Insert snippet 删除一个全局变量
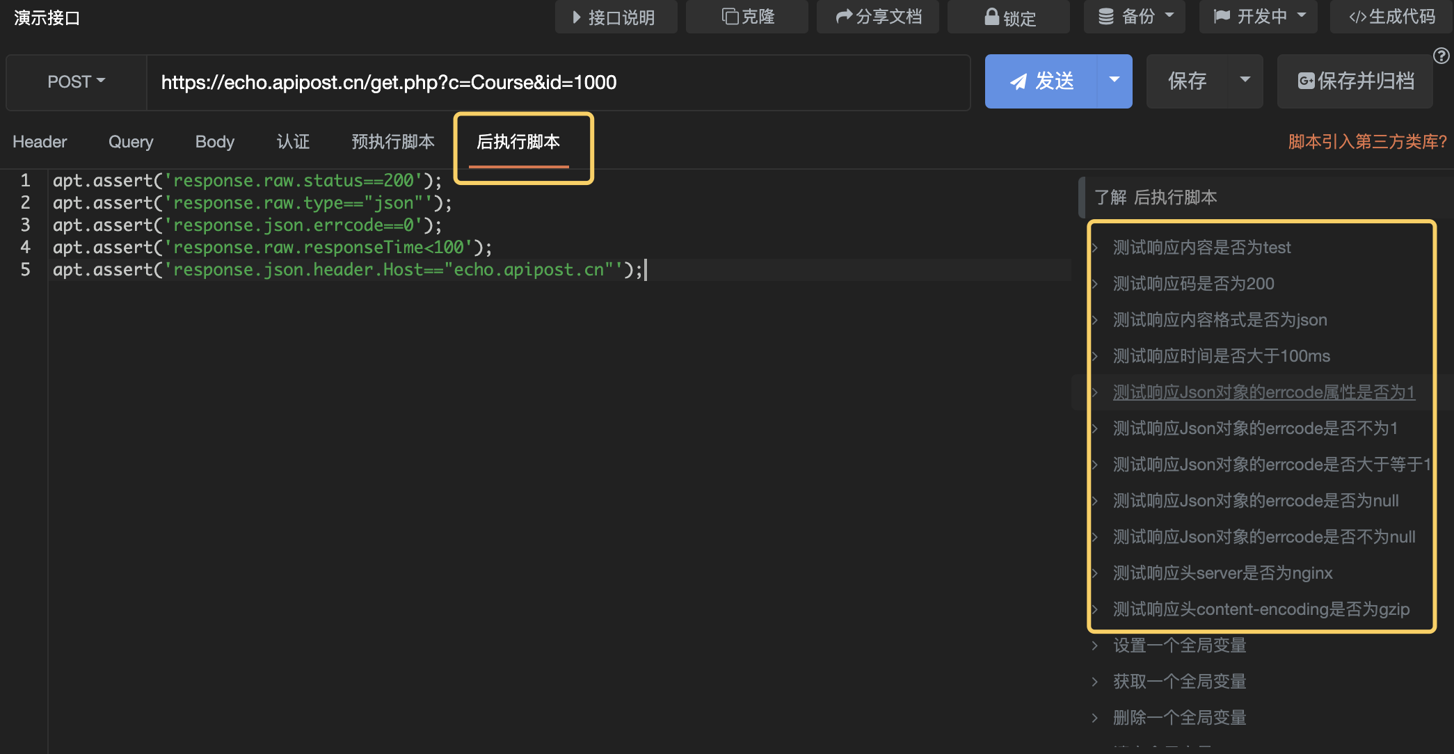The height and width of the screenshot is (754, 1454). pos(1179,718)
